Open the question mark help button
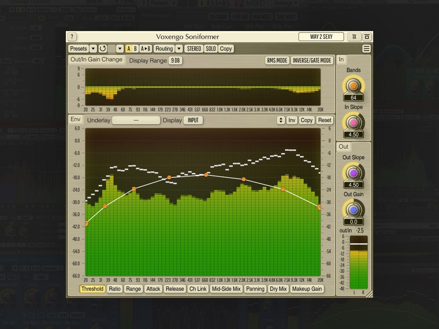439x329 pixels. [72, 37]
